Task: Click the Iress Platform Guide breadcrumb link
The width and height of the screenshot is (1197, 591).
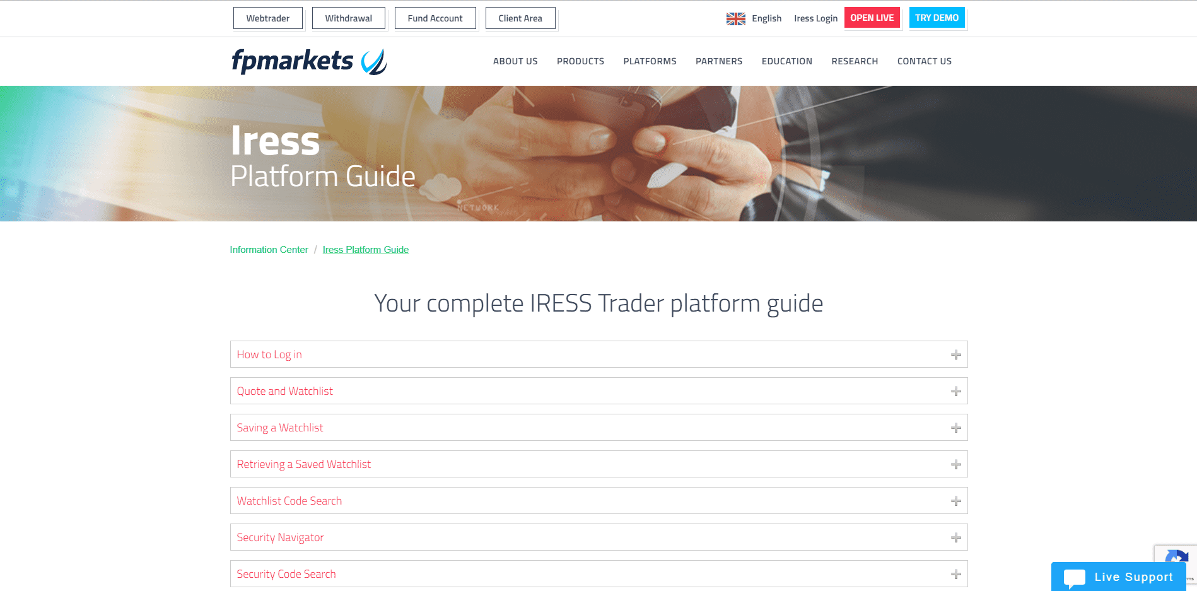Action: [366, 250]
